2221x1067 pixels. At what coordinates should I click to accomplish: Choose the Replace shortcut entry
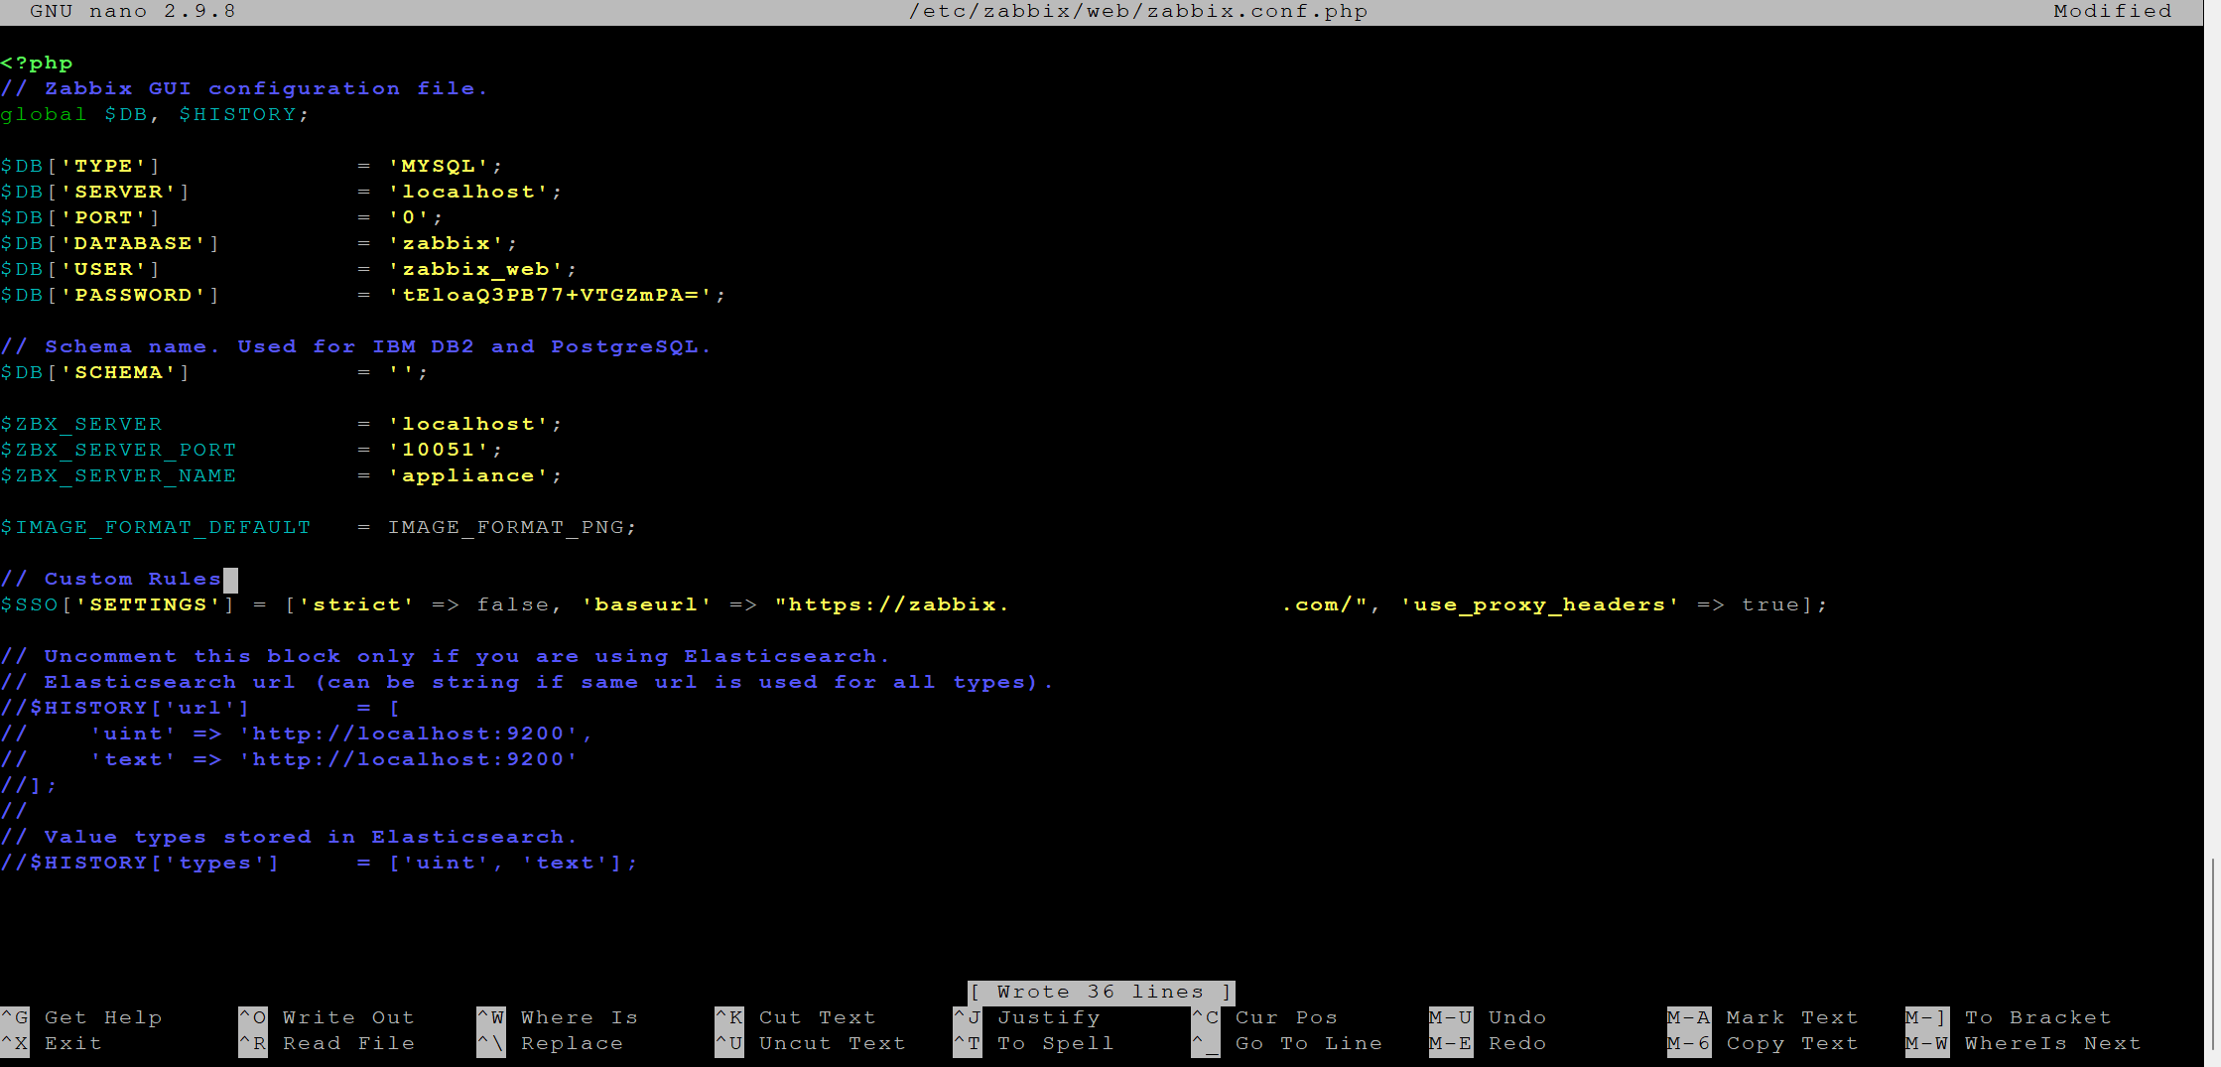[551, 1043]
